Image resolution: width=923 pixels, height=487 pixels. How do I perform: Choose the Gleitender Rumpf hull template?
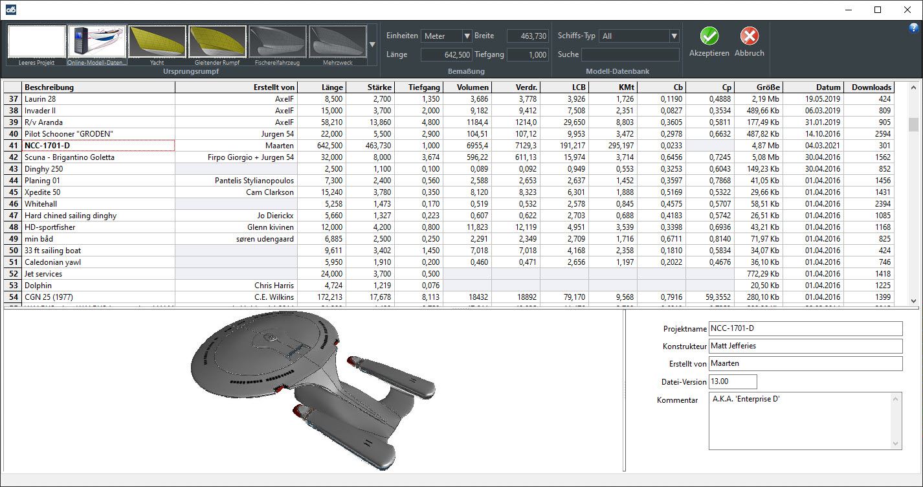pyautogui.click(x=217, y=45)
